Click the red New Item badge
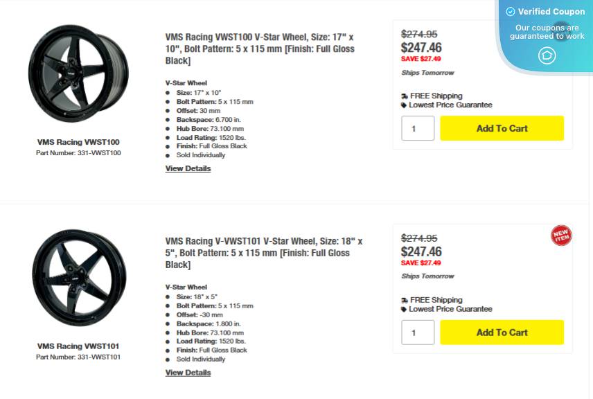 click(560, 236)
